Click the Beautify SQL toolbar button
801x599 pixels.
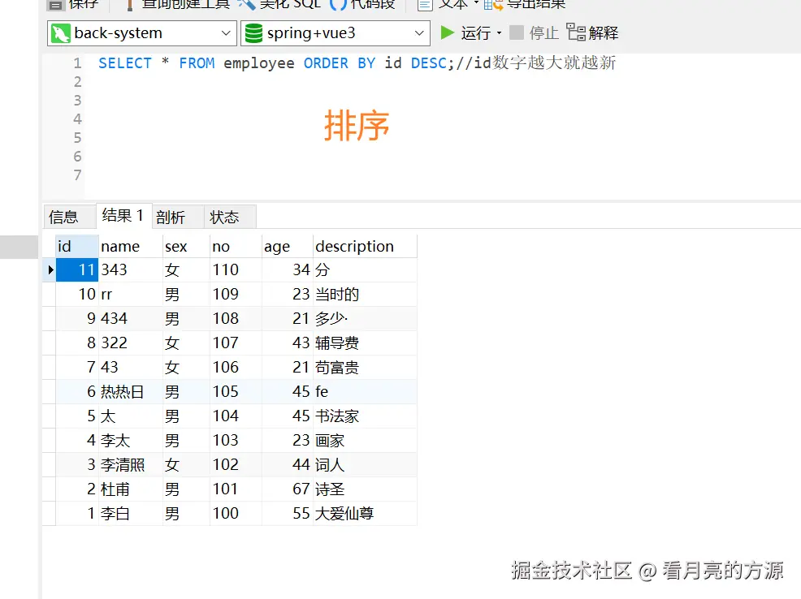pos(279,5)
